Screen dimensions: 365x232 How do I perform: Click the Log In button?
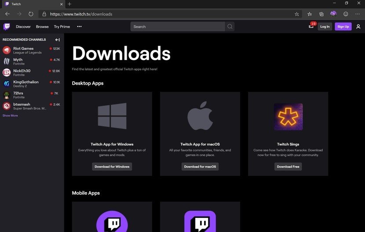pyautogui.click(x=325, y=27)
